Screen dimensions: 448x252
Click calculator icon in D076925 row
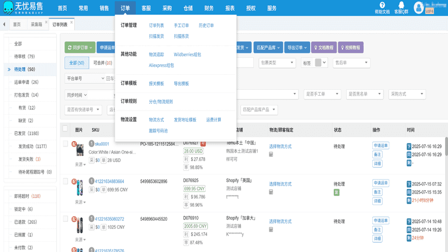point(271,192)
